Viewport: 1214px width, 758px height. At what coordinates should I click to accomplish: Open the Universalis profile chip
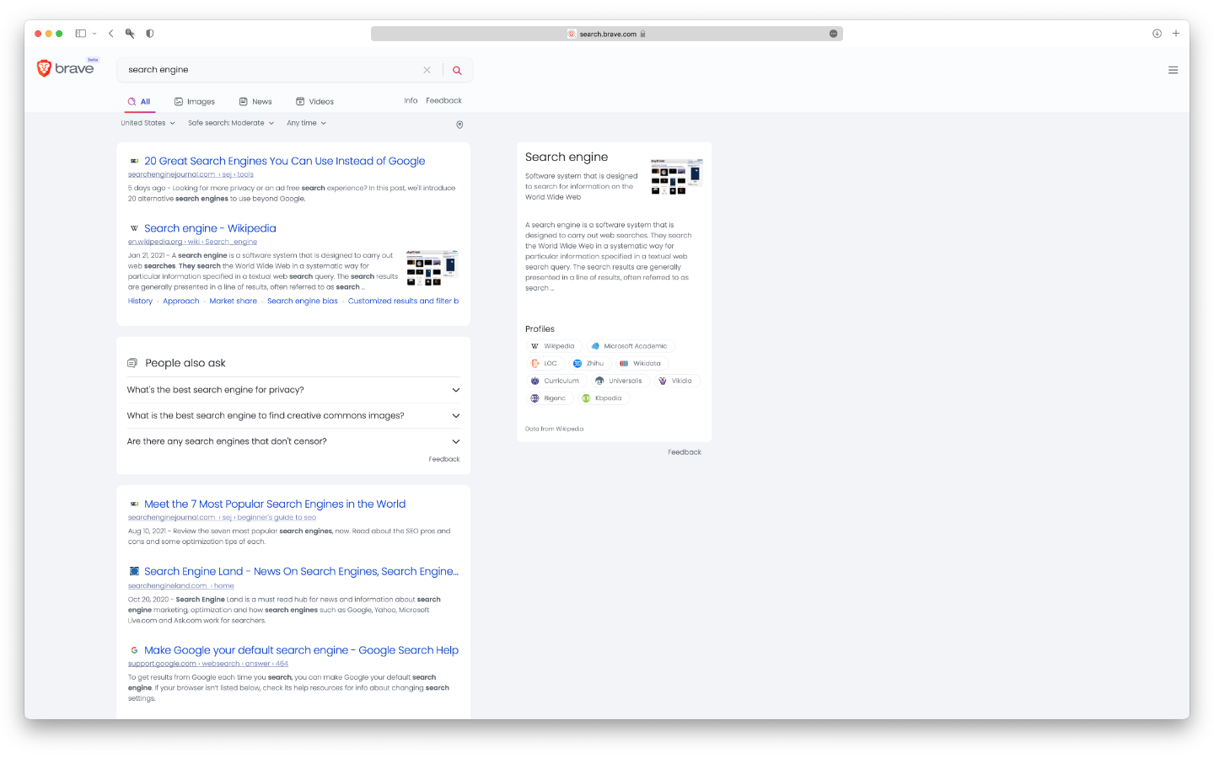[x=619, y=381]
